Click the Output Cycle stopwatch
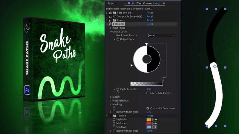Image resolution: width=239 pixels, height=134 pixels. (118, 39)
